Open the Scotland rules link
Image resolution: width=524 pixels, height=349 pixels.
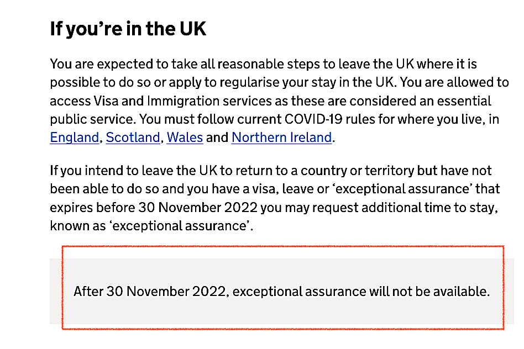(133, 138)
